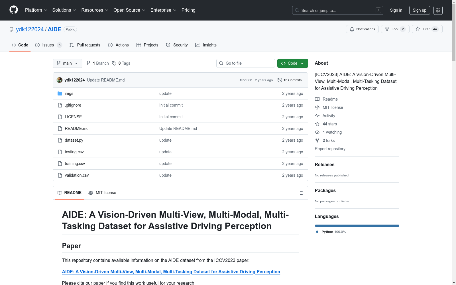Viewport: 456px width, 285px height.
Task: Open the ydk122024 owner link
Action: coord(30,29)
